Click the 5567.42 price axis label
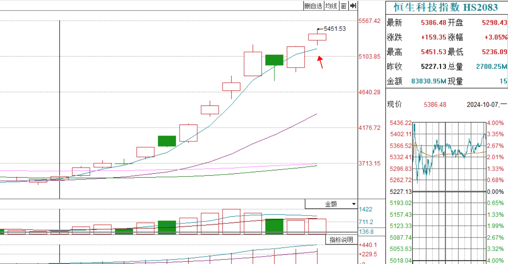The width and height of the screenshot is (508, 264). [369, 21]
